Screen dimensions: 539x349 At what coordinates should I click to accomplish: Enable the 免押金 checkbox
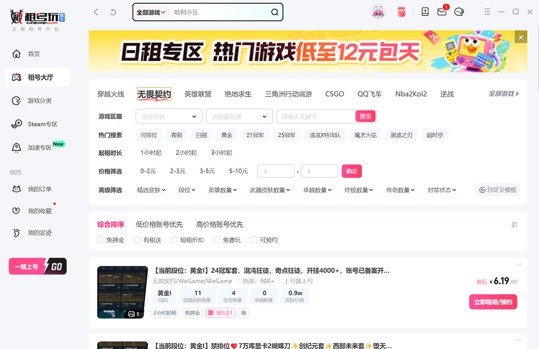click(101, 240)
